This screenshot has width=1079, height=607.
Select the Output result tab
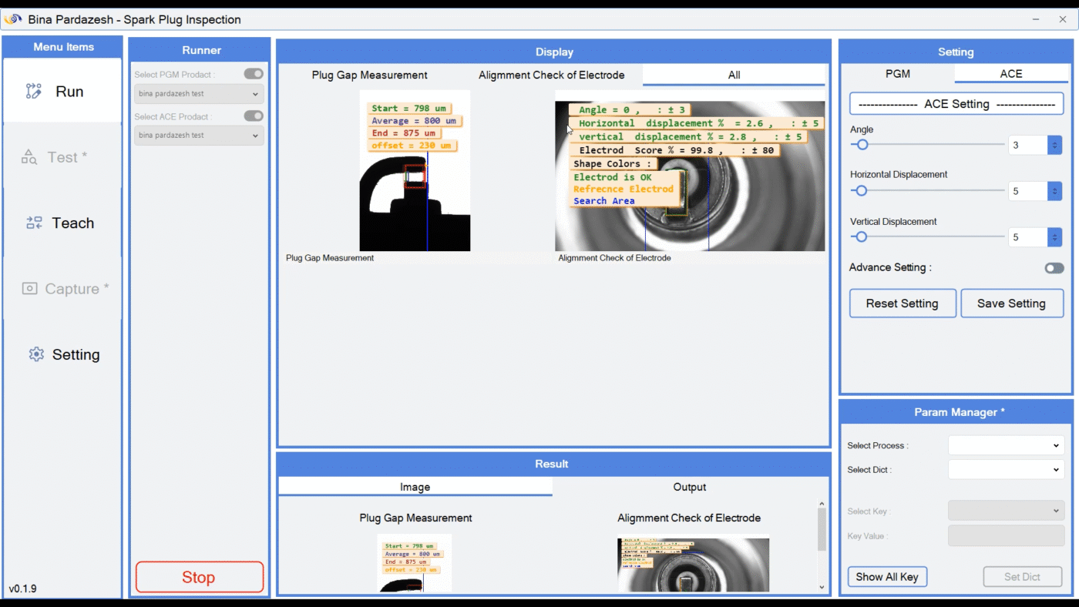pyautogui.click(x=689, y=487)
